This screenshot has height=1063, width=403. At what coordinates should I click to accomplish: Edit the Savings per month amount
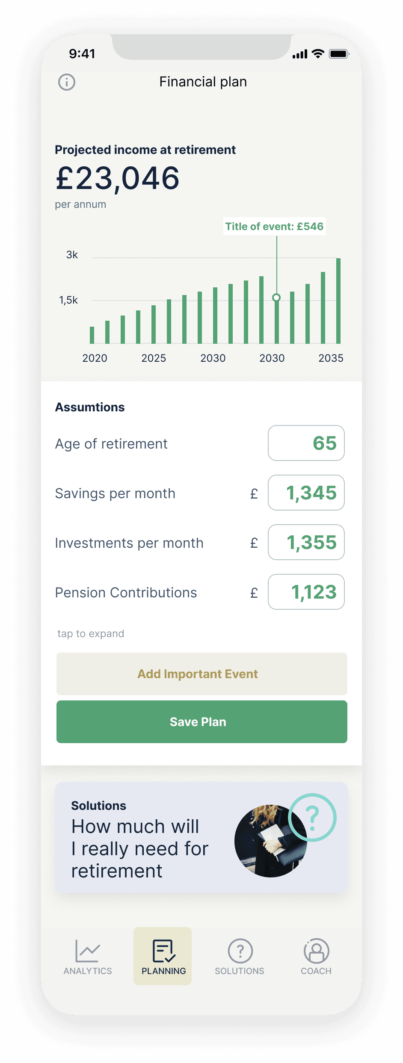coord(306,493)
